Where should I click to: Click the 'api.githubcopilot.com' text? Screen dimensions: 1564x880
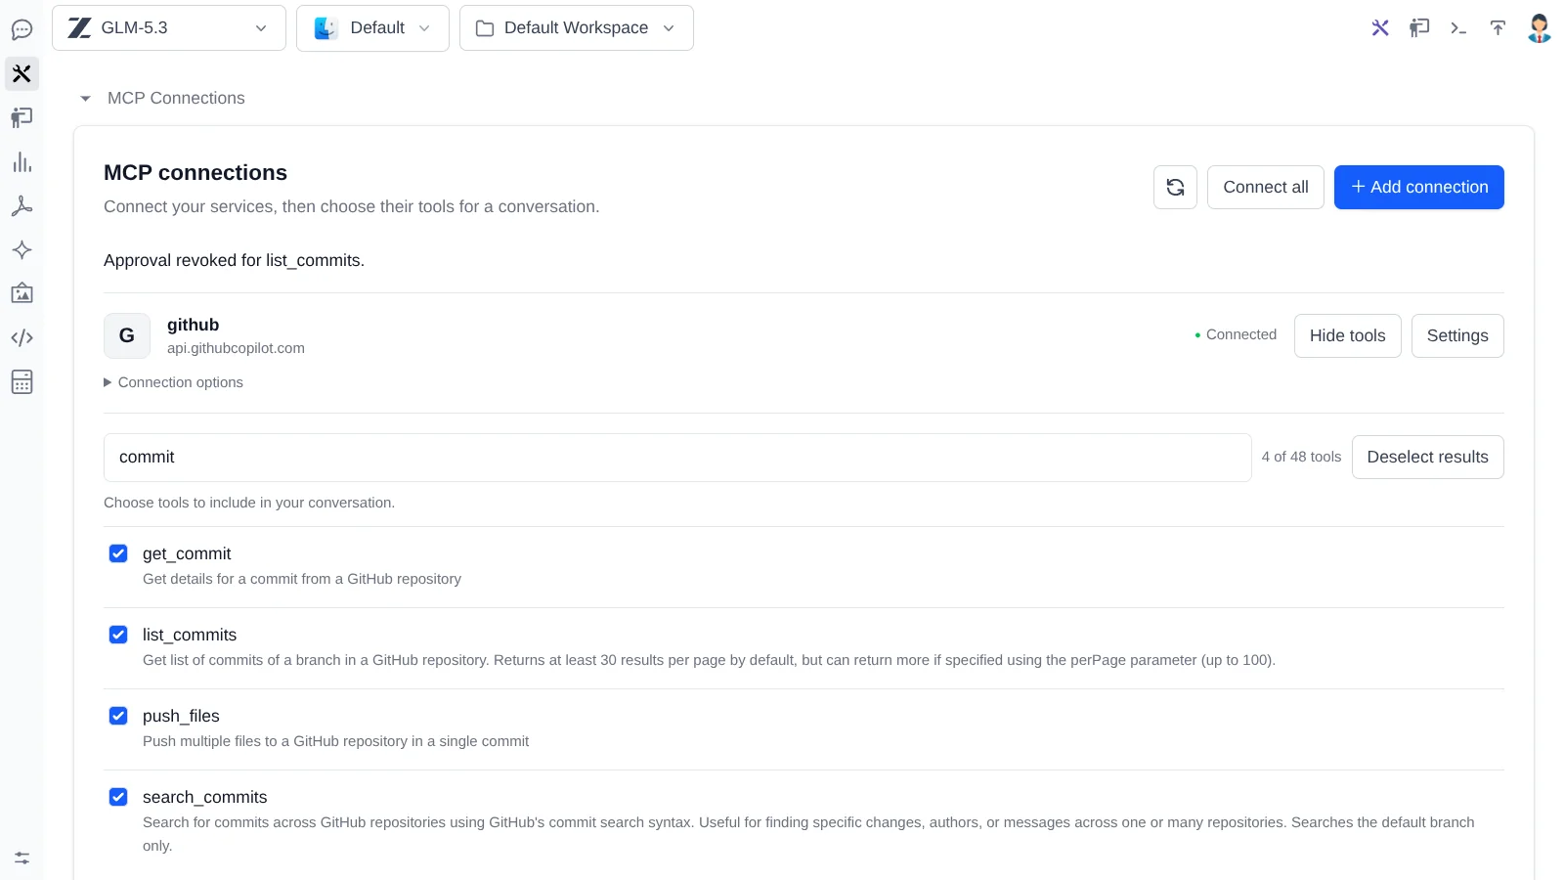pos(236,348)
